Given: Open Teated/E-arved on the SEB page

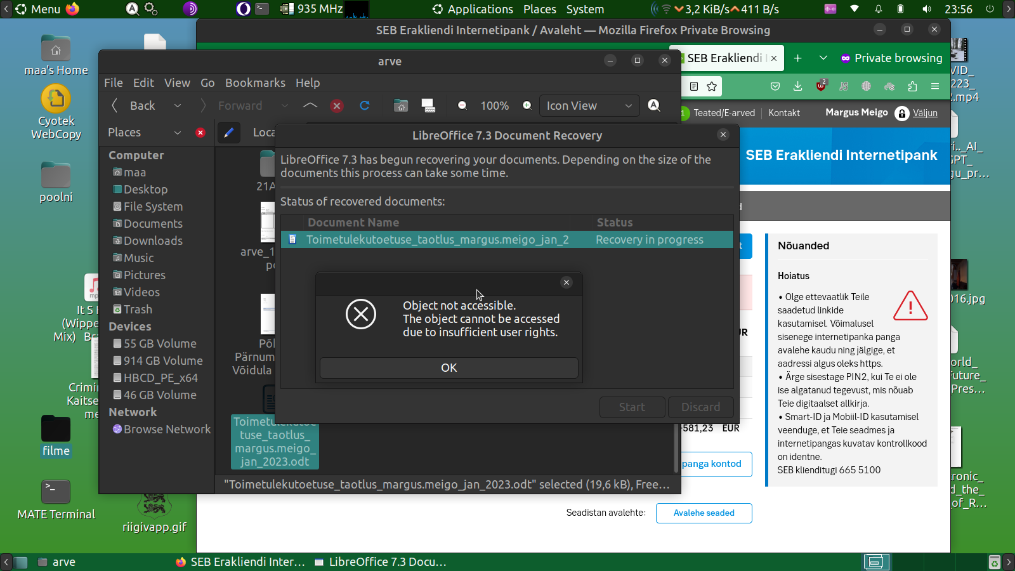Looking at the screenshot, I should click(724, 113).
